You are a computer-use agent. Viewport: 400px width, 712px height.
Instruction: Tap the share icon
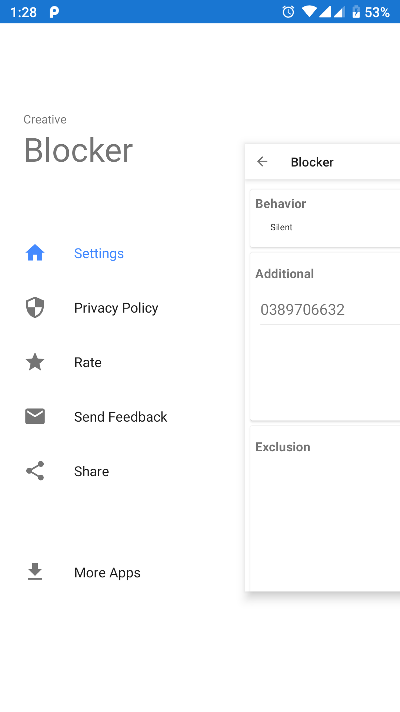click(x=35, y=471)
